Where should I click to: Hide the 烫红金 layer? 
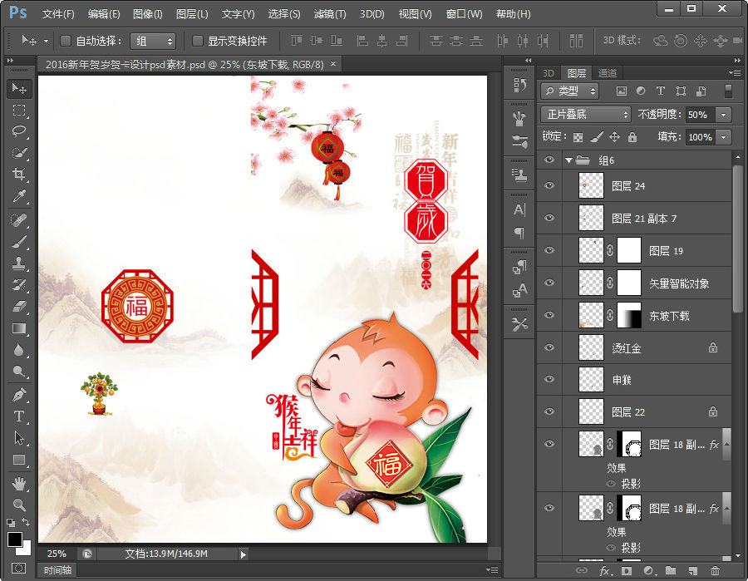click(x=549, y=347)
